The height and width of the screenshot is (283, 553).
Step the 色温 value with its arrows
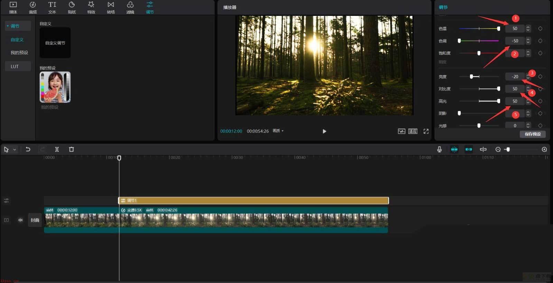pos(528,29)
